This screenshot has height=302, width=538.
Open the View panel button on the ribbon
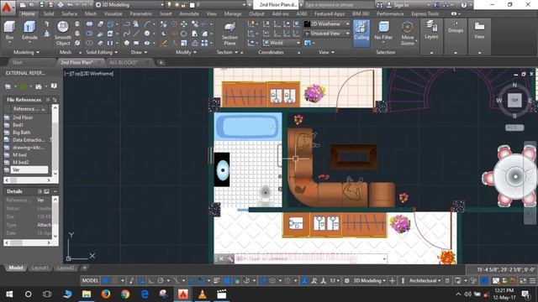(479, 30)
